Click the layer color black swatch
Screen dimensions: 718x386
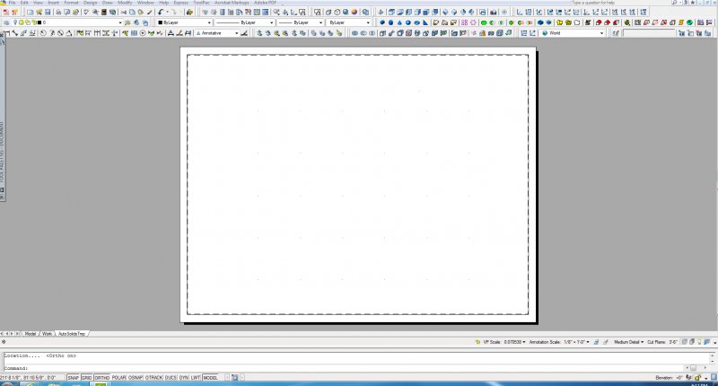(x=39, y=22)
